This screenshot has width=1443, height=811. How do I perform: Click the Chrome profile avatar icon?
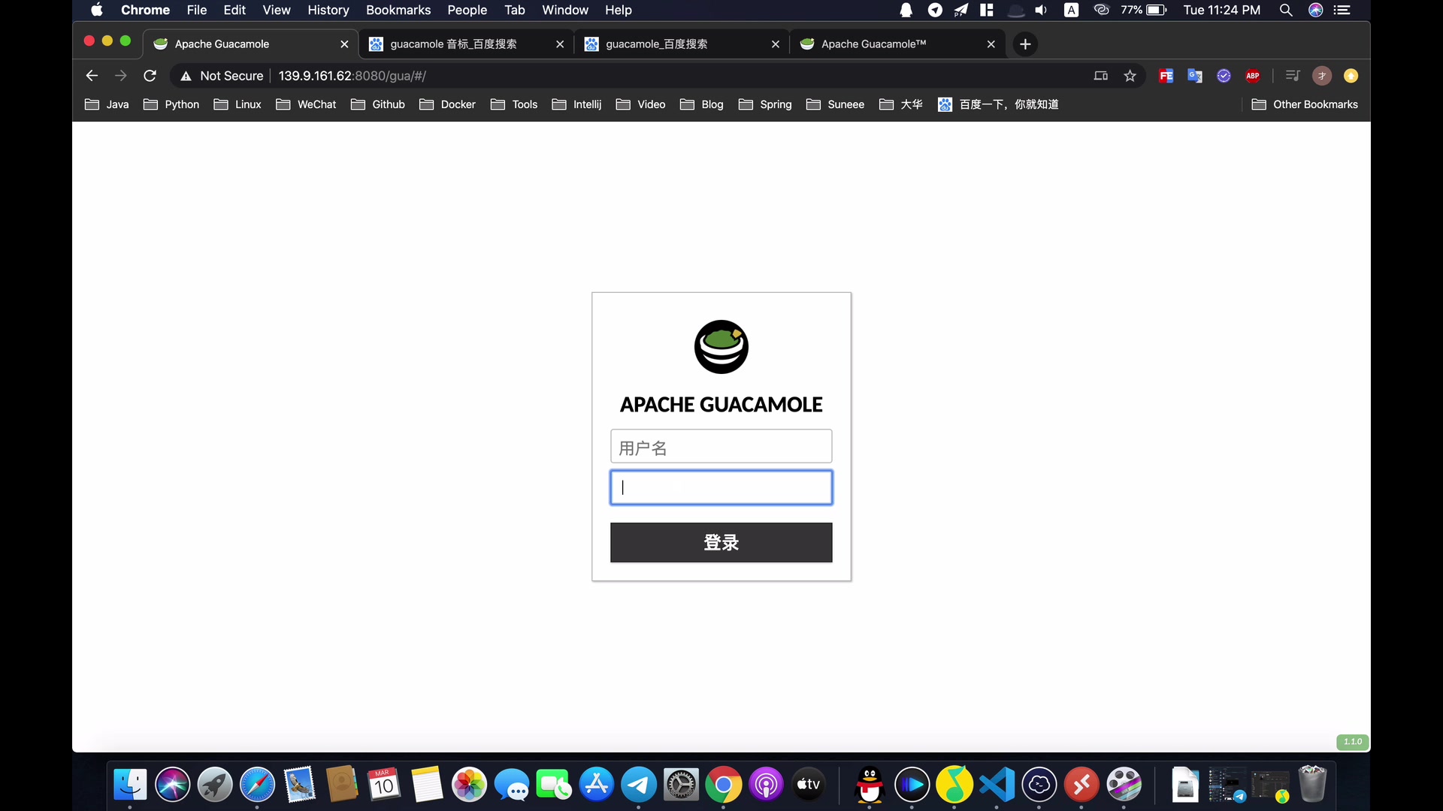tap(1321, 76)
